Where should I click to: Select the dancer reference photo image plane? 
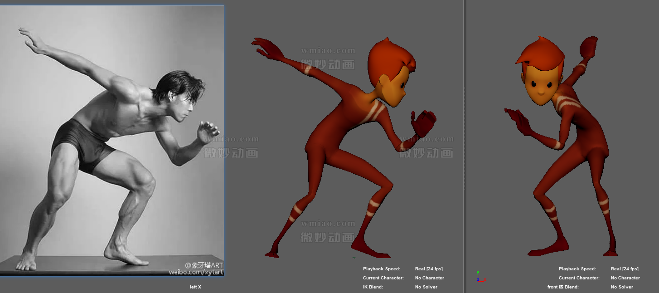112,141
